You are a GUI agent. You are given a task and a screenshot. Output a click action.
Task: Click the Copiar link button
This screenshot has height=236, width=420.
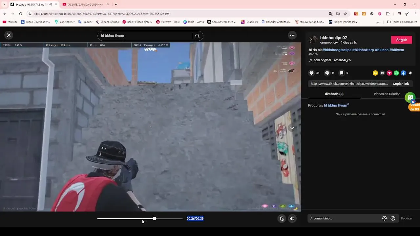tap(401, 84)
